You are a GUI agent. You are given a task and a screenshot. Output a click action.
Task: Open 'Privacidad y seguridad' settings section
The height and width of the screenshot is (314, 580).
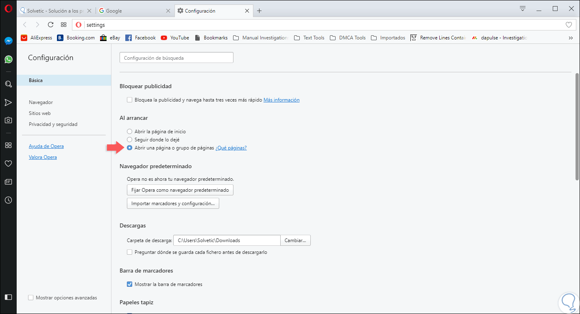(53, 124)
